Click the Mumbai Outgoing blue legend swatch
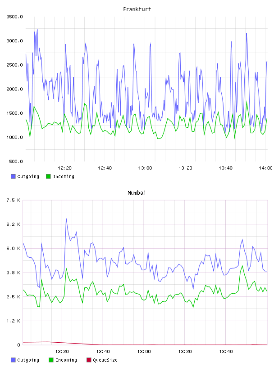Viewport: 274px width, 367px height. click(13, 360)
